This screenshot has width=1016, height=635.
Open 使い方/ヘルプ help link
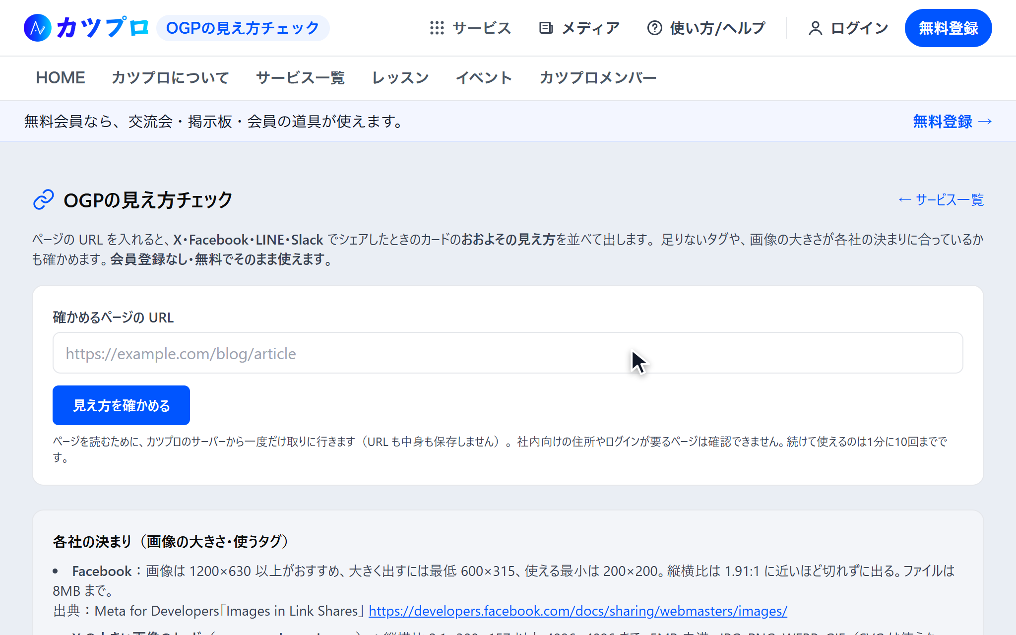point(706,28)
